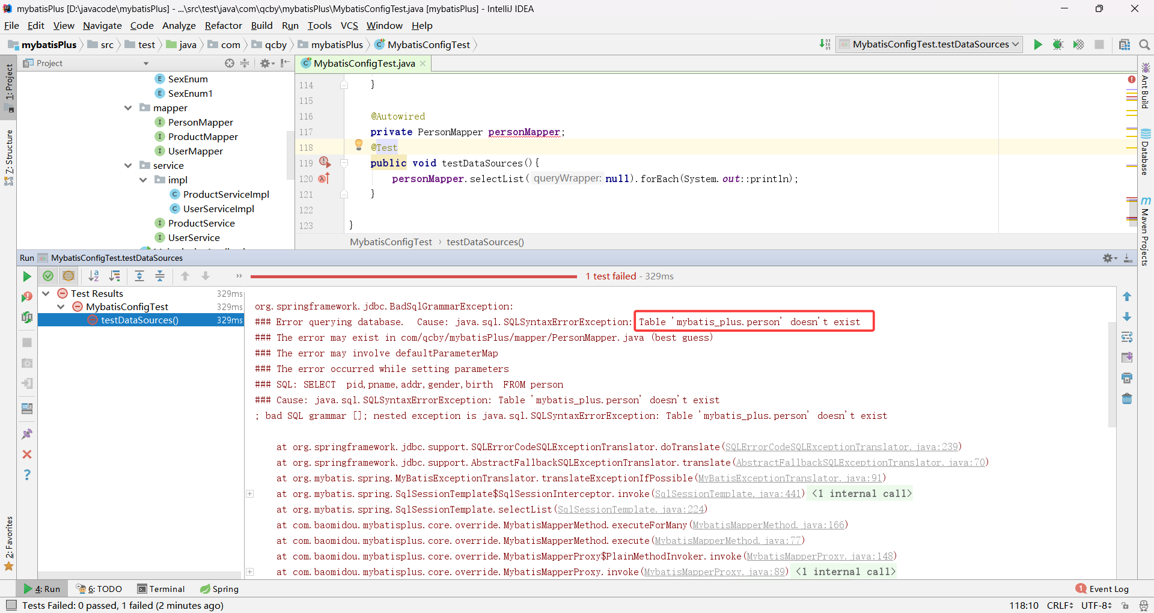
Task: Collapse the mapper folder
Action: tap(128, 108)
